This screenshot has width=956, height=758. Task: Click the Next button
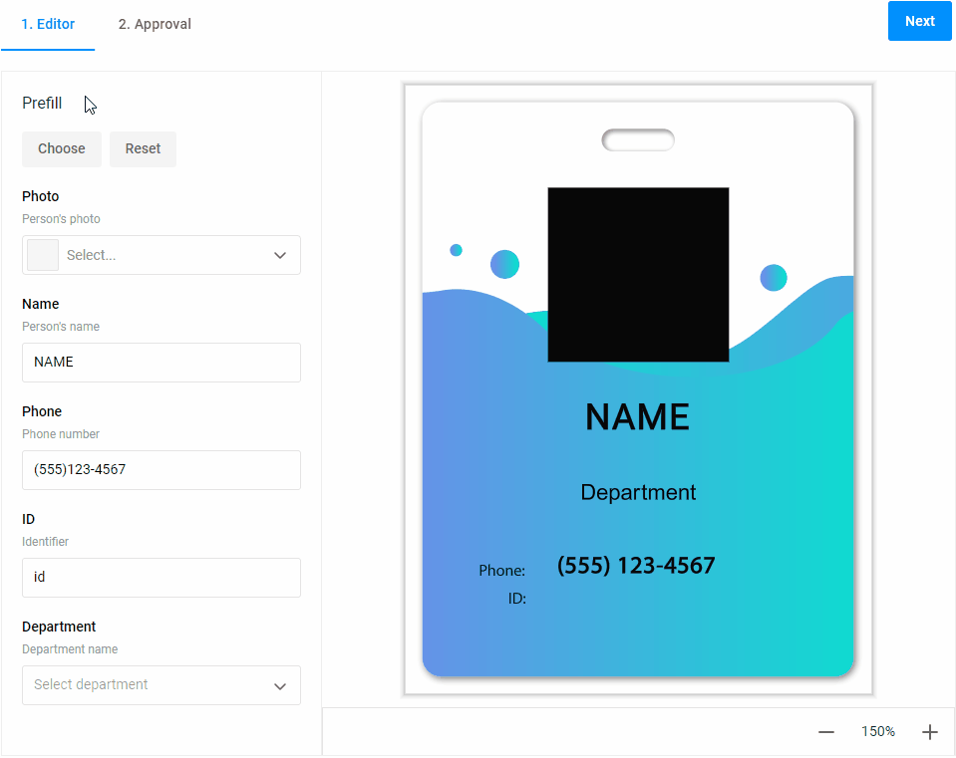(x=919, y=21)
